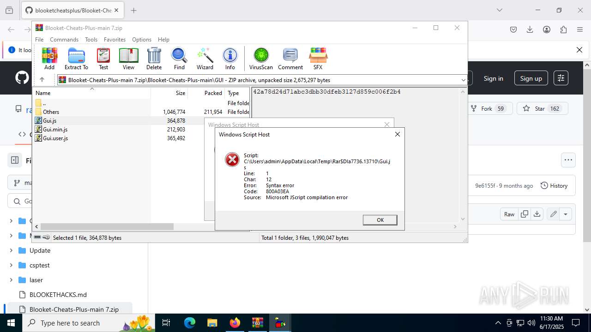This screenshot has width=591, height=332.
Task: Open the GitHub logo home link
Action: tap(22, 78)
